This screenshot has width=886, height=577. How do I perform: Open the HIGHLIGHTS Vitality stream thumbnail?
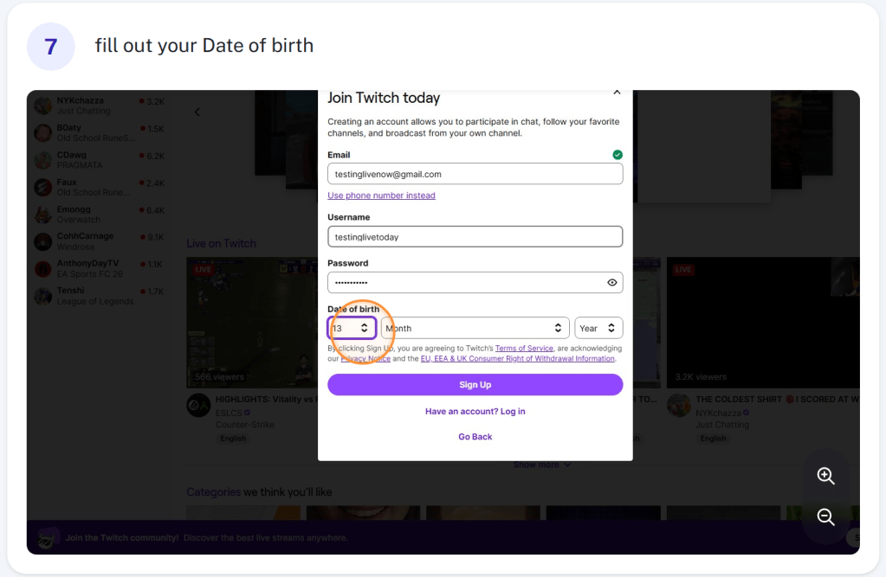252,323
